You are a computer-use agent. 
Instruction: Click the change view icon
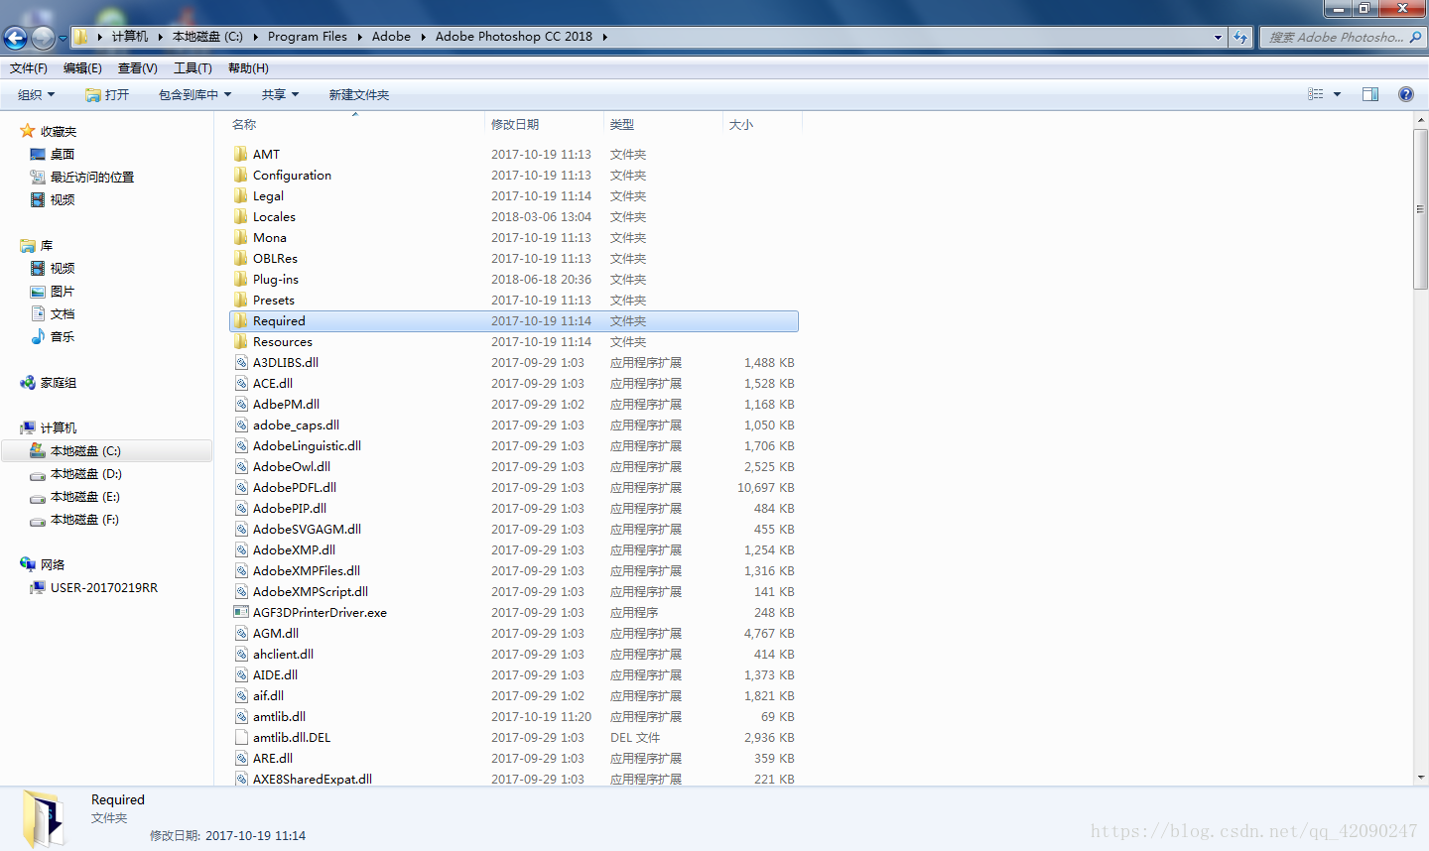(x=1316, y=94)
